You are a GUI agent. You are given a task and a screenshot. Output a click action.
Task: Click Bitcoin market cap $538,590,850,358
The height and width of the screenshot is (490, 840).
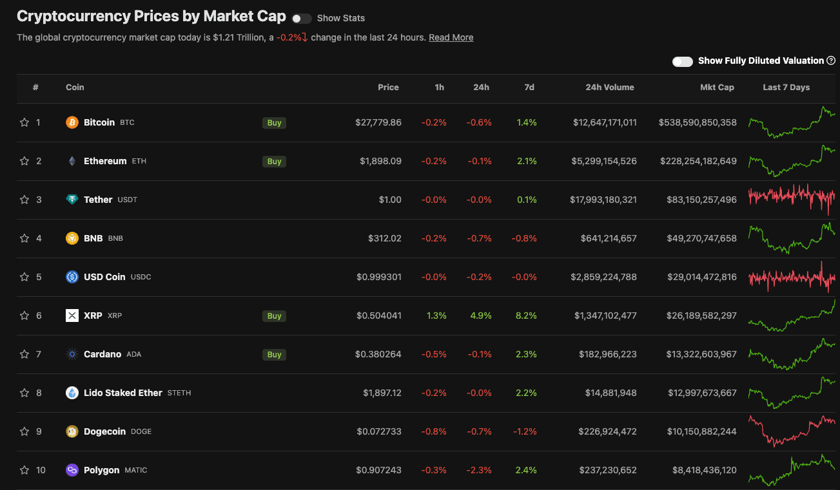click(x=698, y=122)
